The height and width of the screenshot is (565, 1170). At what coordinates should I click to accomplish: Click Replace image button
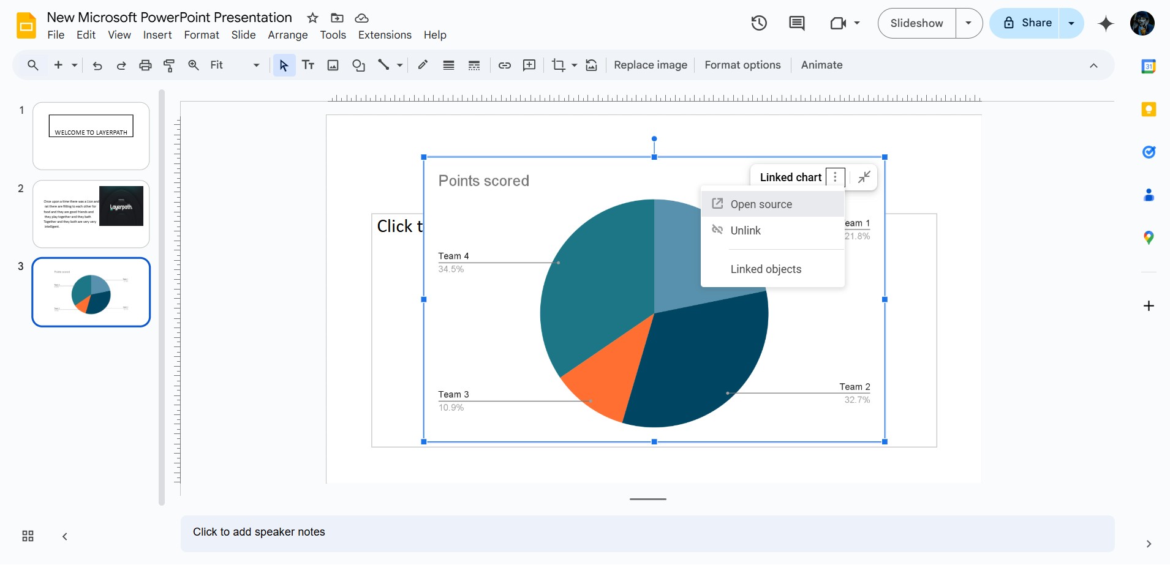coord(651,65)
